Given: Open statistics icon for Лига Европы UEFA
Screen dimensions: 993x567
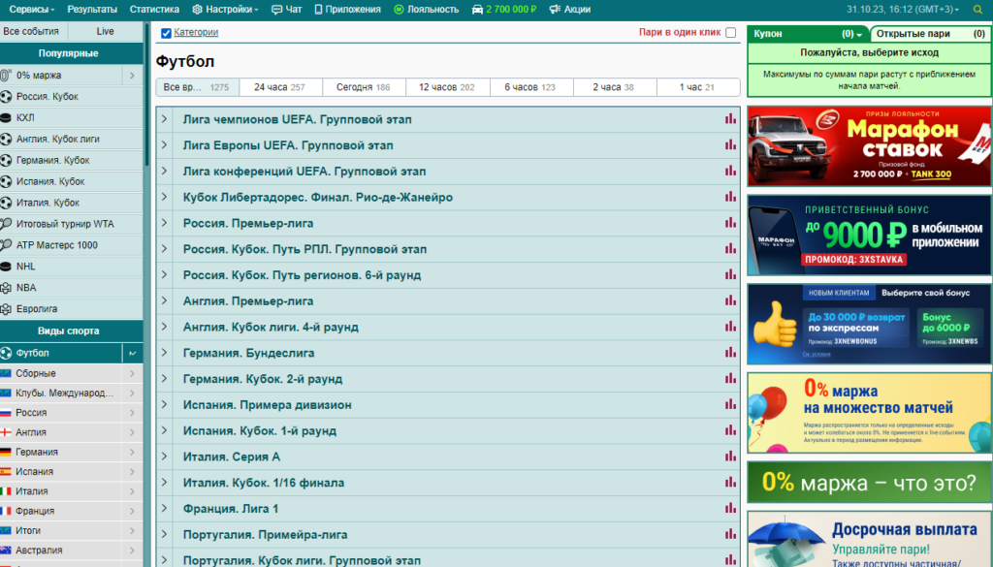Looking at the screenshot, I should tap(730, 145).
